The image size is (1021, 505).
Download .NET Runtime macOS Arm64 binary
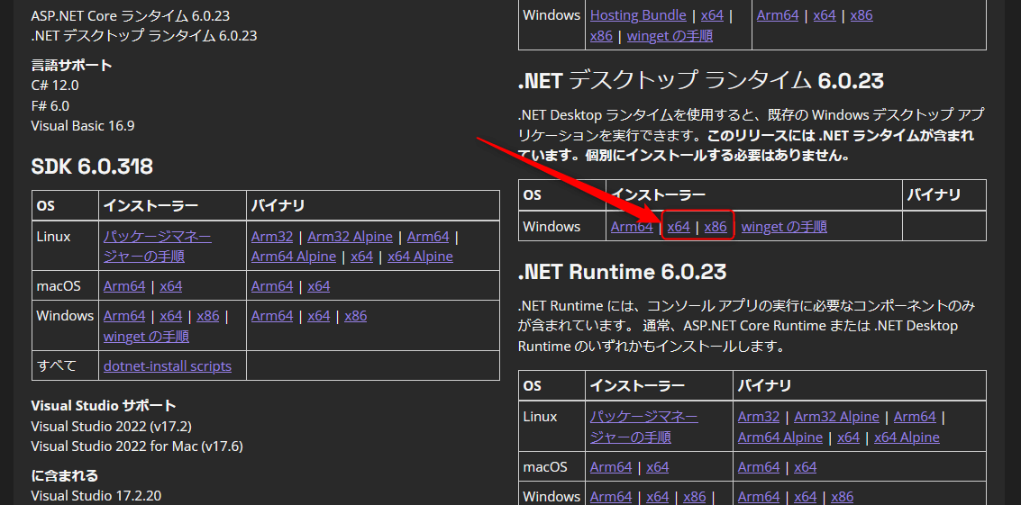click(759, 466)
